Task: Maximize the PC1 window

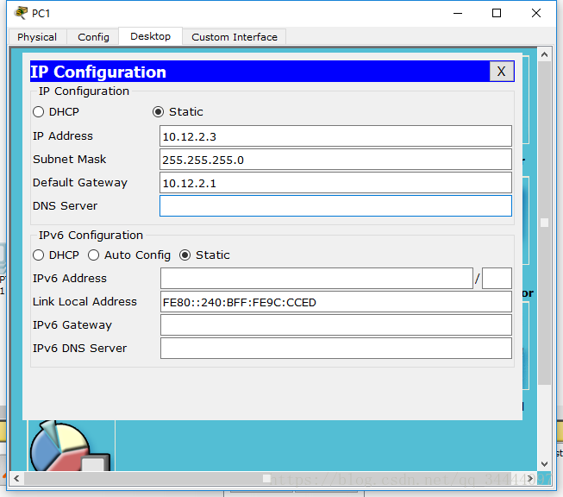Action: pyautogui.click(x=497, y=13)
